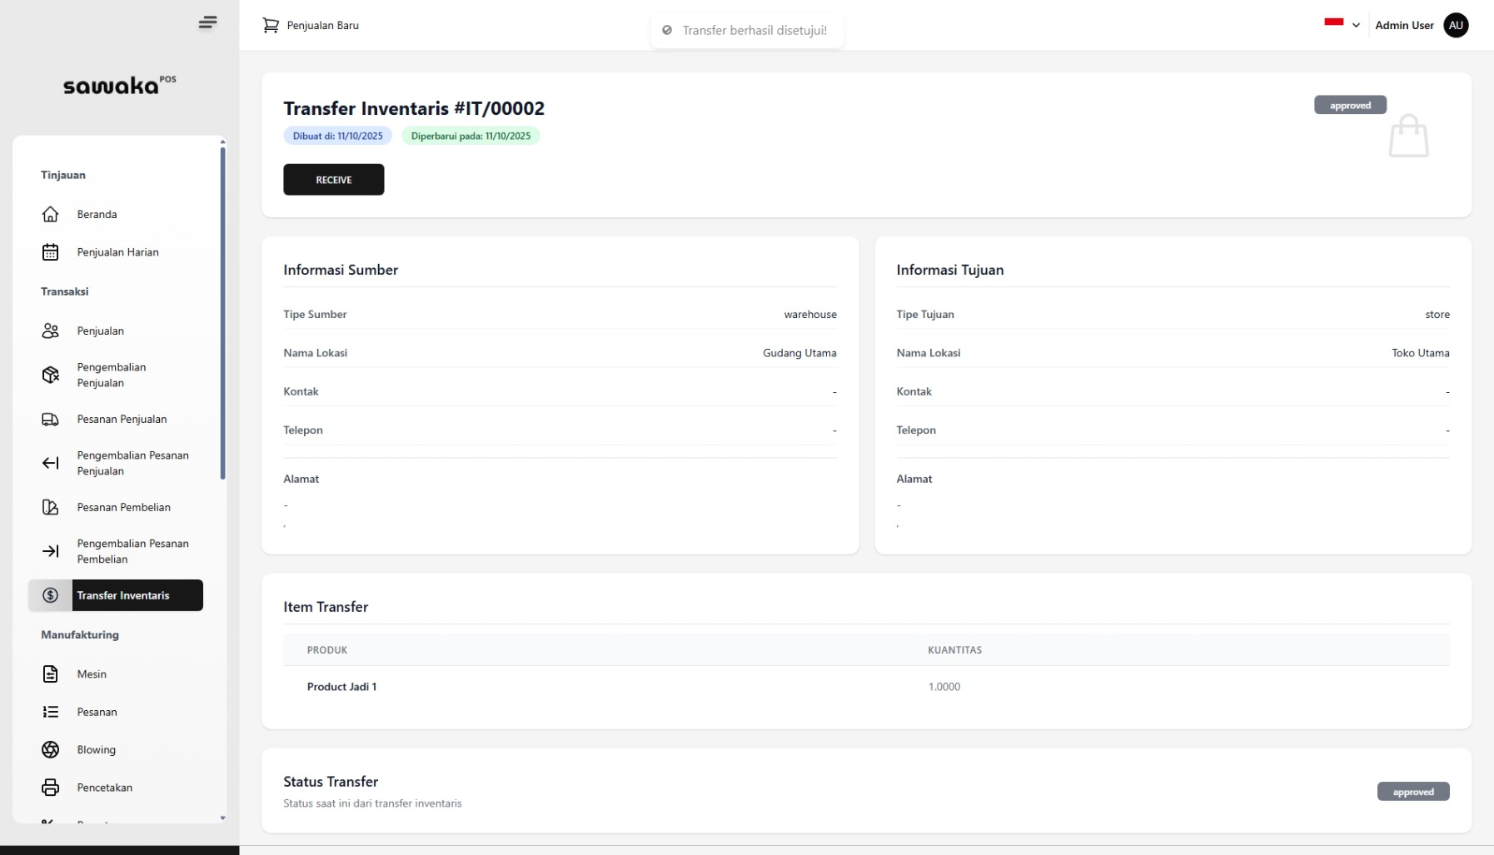Select the Penjualan users icon
Image resolution: width=1494 pixels, height=855 pixels.
(51, 331)
